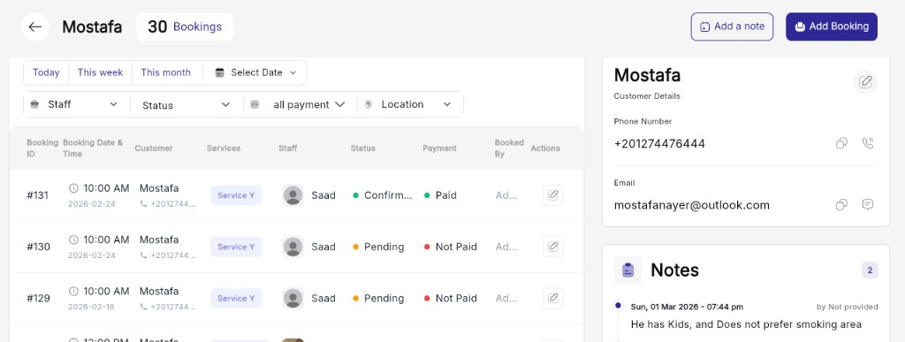Click the Add a note button
Viewport: 905px width, 342px height.
click(732, 27)
